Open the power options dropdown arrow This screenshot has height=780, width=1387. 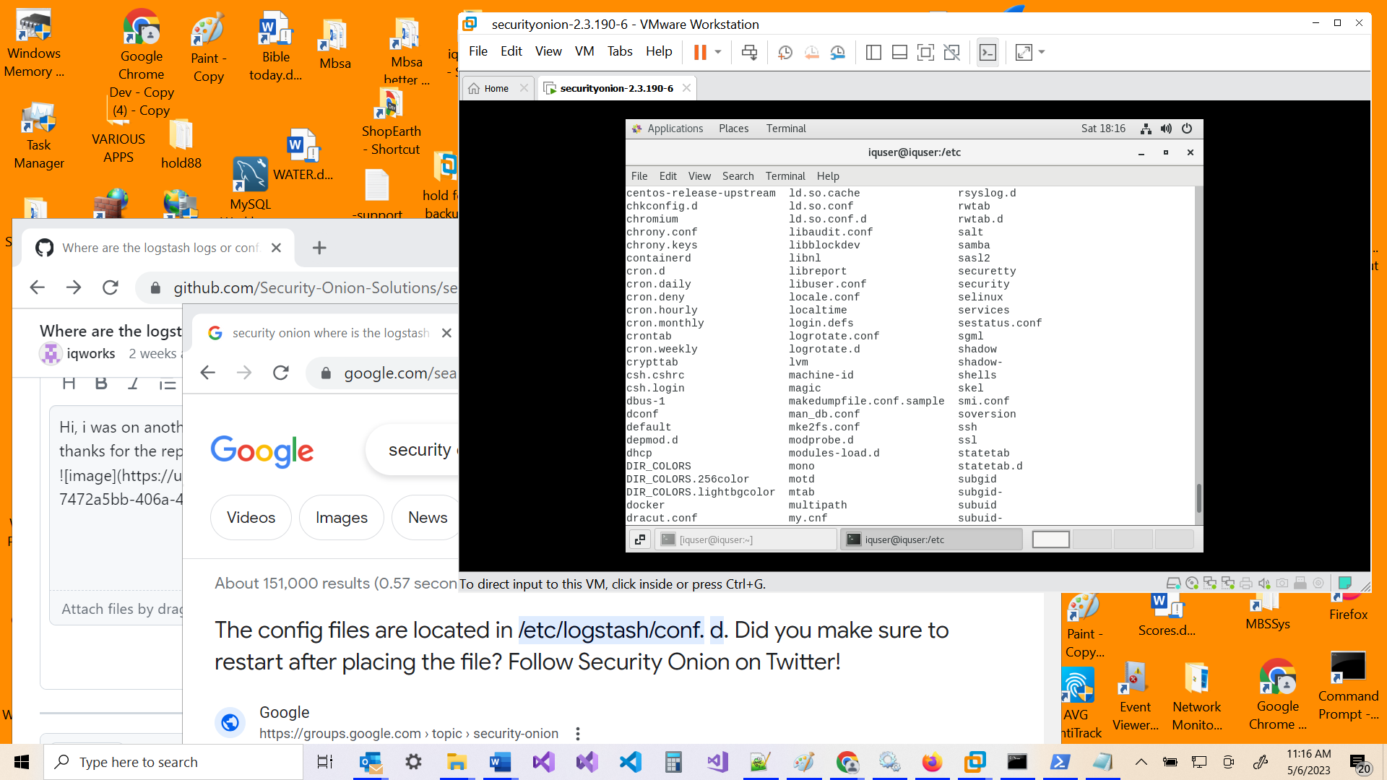tap(718, 52)
